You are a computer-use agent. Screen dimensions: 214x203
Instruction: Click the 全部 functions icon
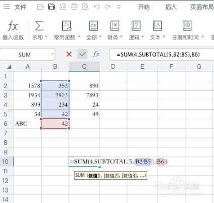click(93, 26)
